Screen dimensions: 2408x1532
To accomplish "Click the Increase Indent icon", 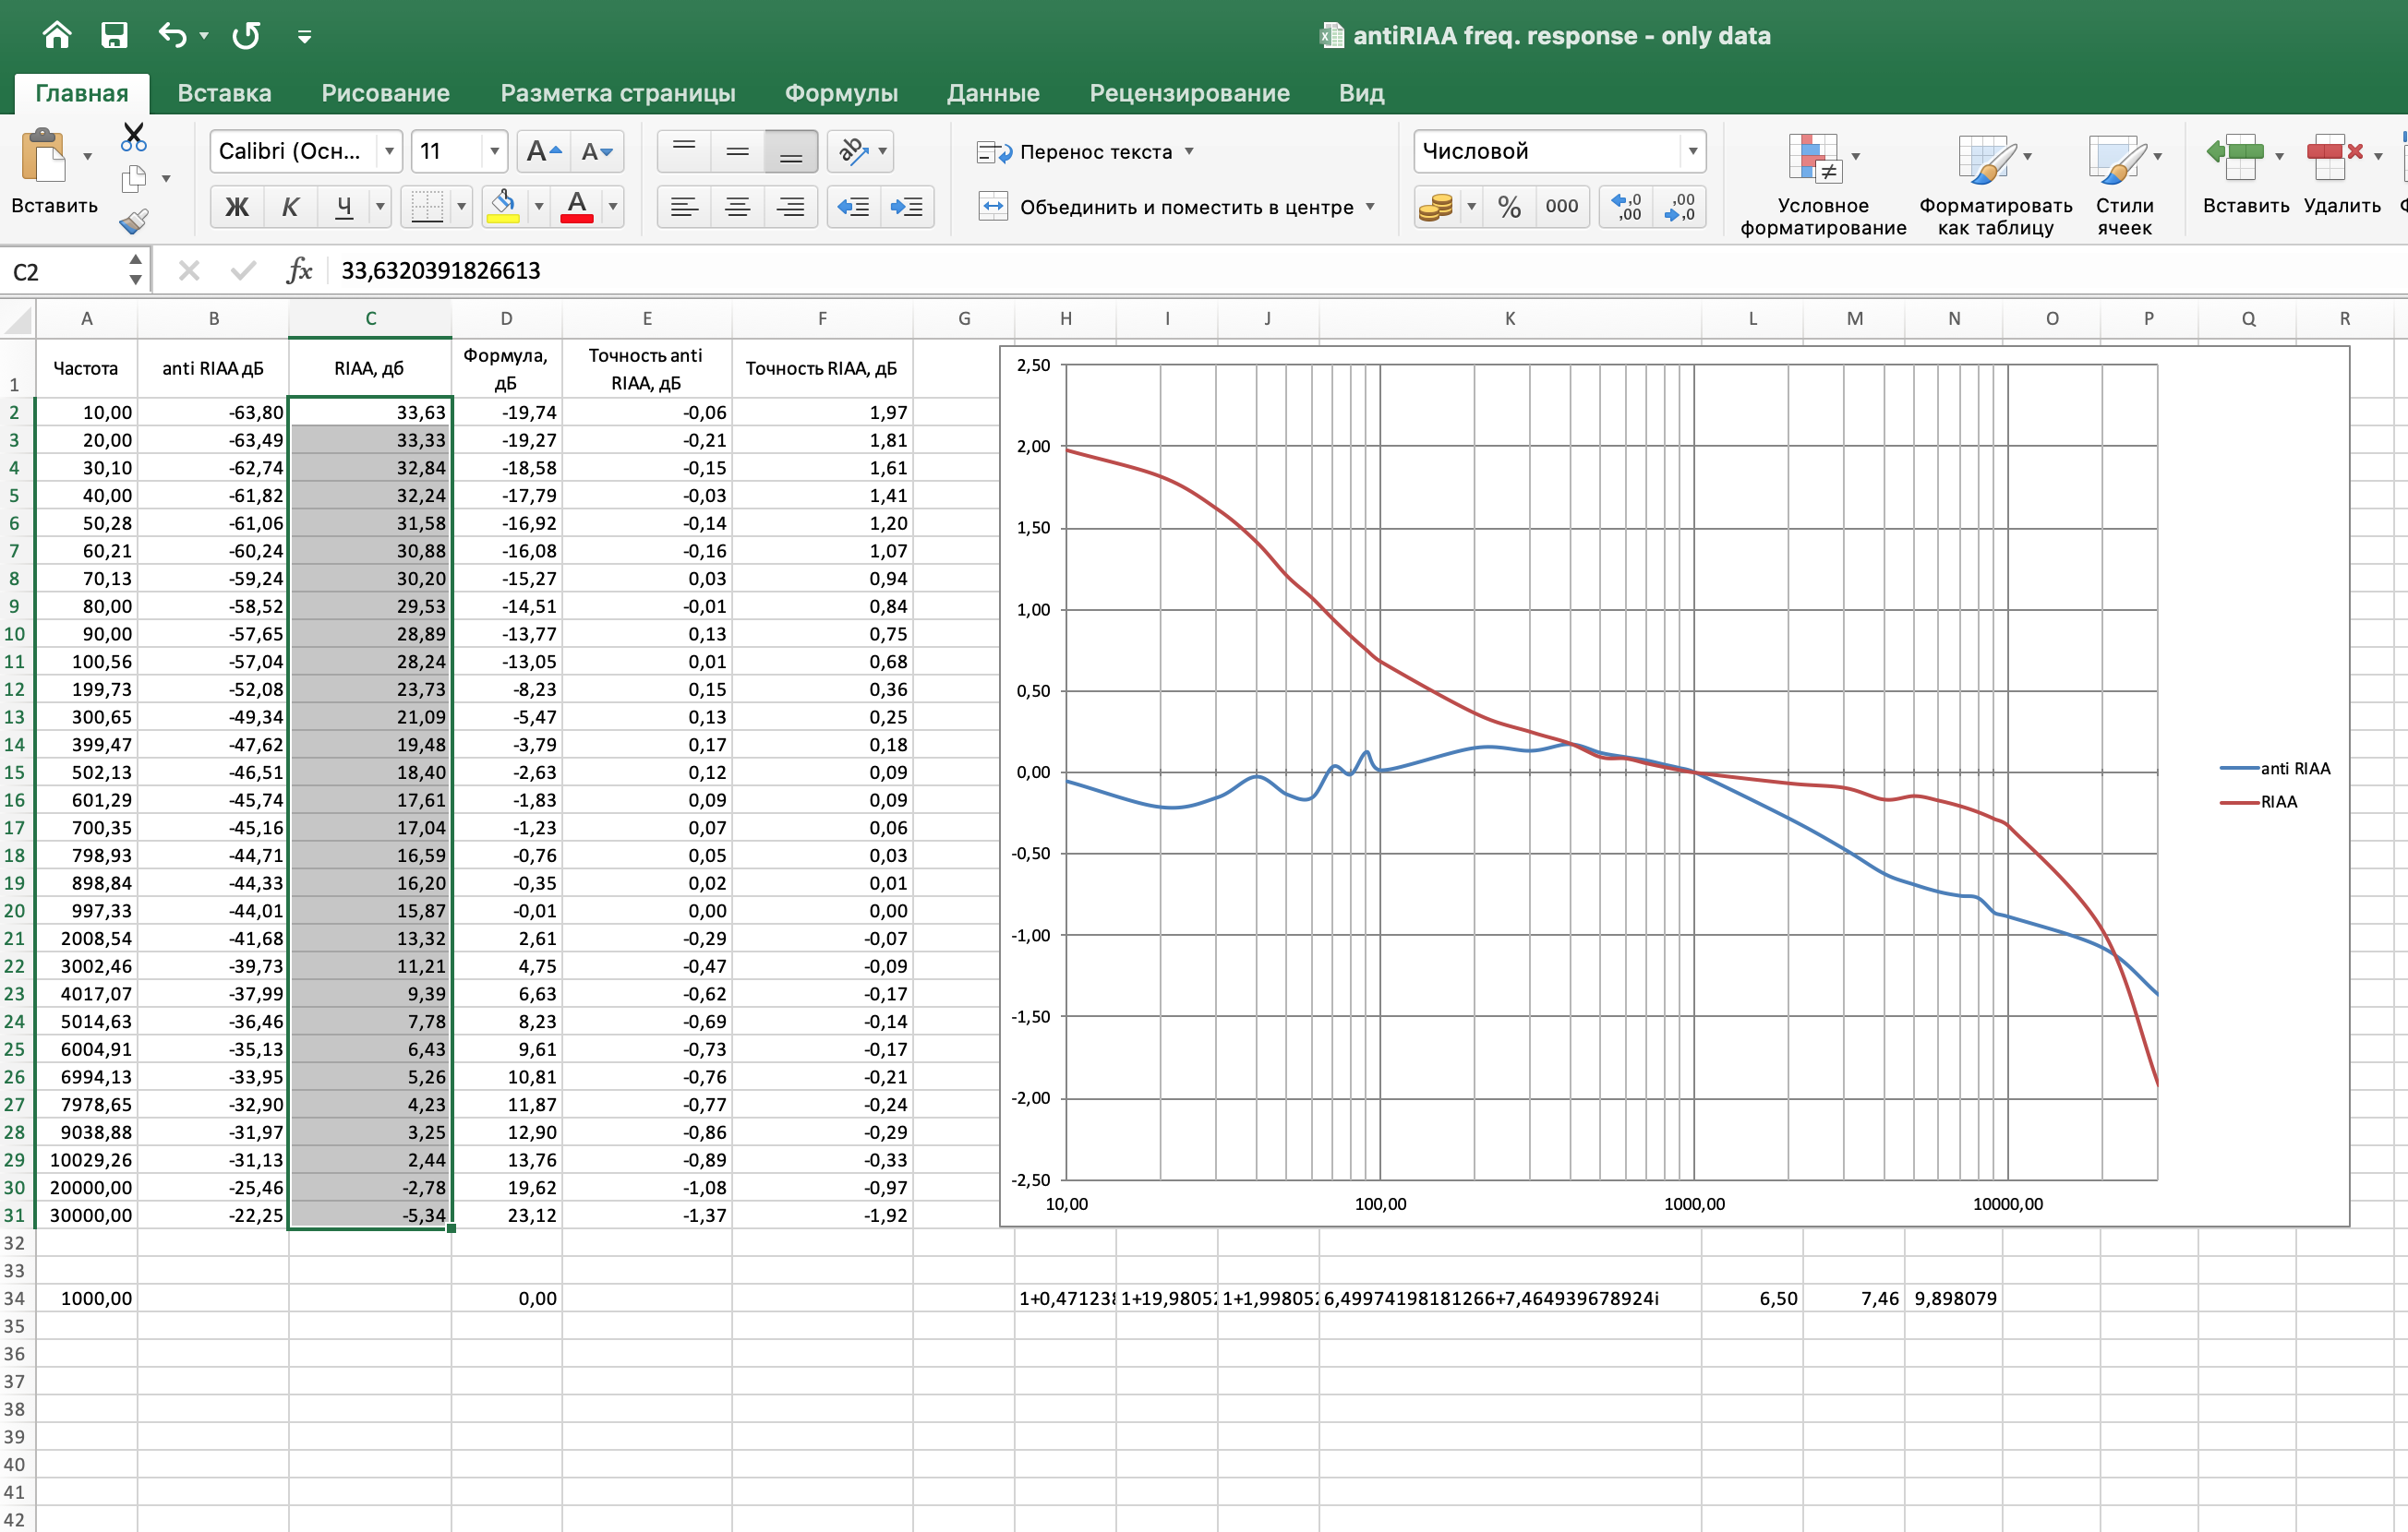I will pyautogui.click(x=907, y=208).
